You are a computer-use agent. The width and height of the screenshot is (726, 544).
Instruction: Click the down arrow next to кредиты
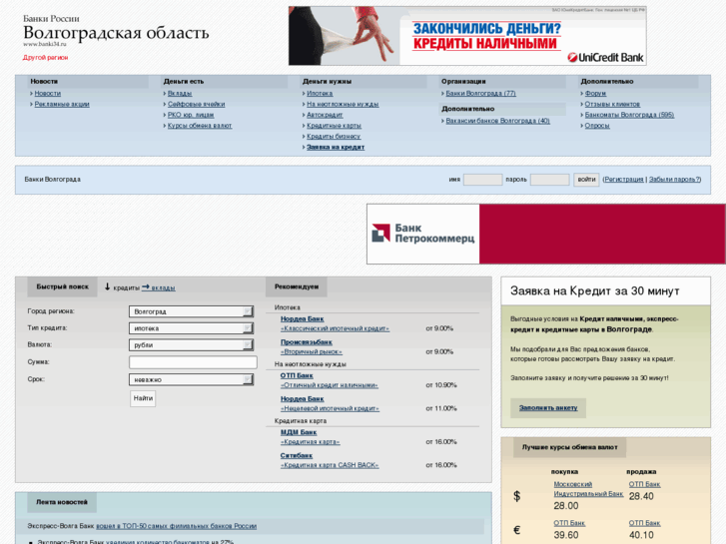pyautogui.click(x=107, y=287)
